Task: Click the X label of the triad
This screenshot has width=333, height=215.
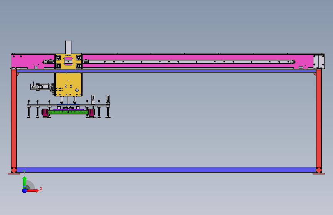Action: (x=41, y=189)
